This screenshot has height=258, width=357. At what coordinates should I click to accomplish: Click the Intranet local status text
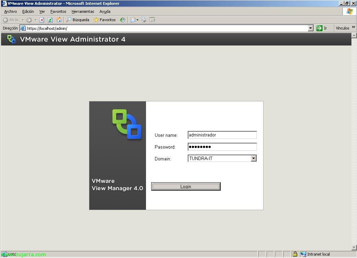click(318, 254)
